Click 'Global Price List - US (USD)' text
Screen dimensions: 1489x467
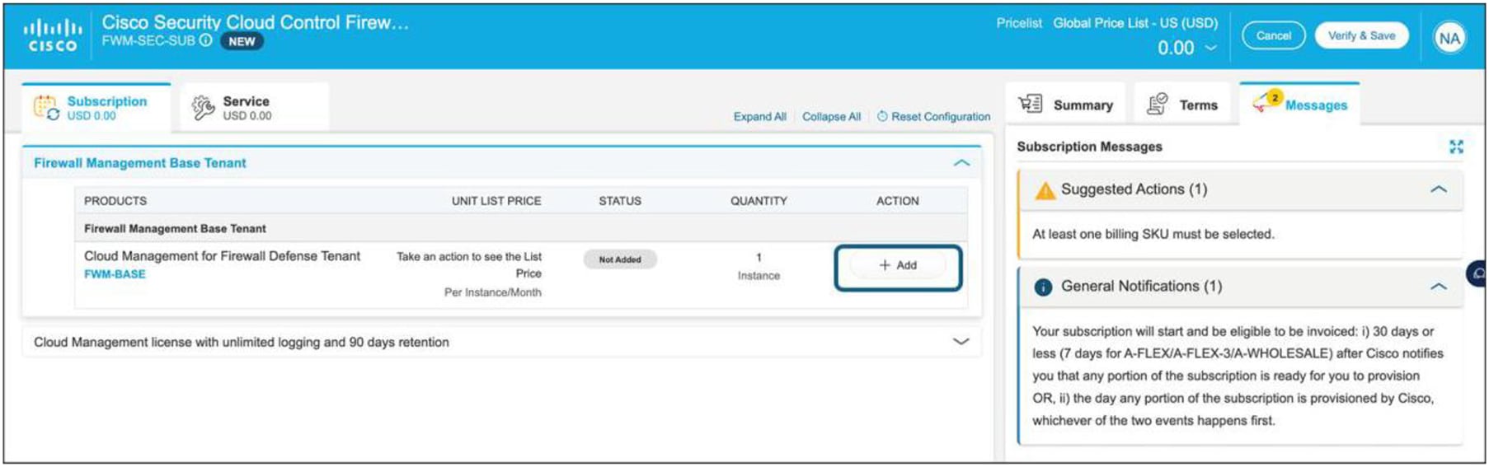click(1135, 23)
